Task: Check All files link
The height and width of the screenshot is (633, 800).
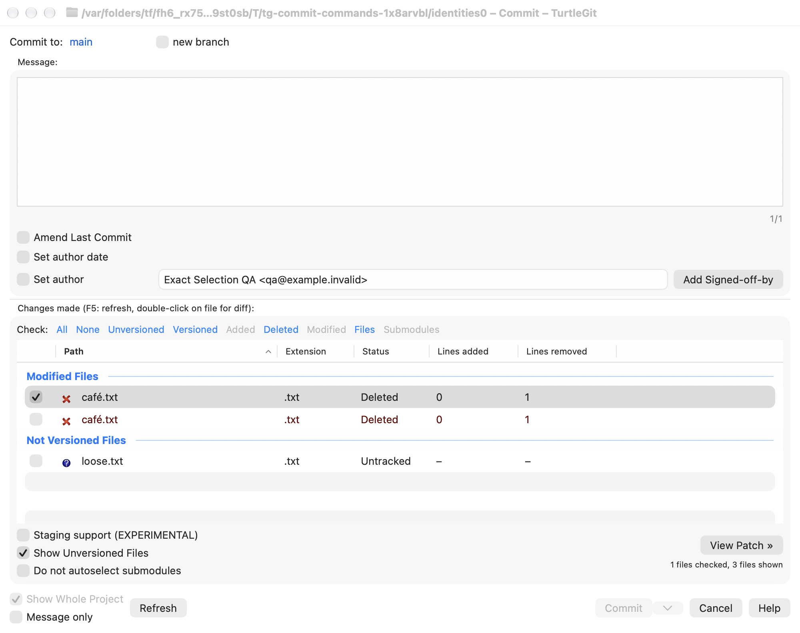Action: pyautogui.click(x=62, y=330)
